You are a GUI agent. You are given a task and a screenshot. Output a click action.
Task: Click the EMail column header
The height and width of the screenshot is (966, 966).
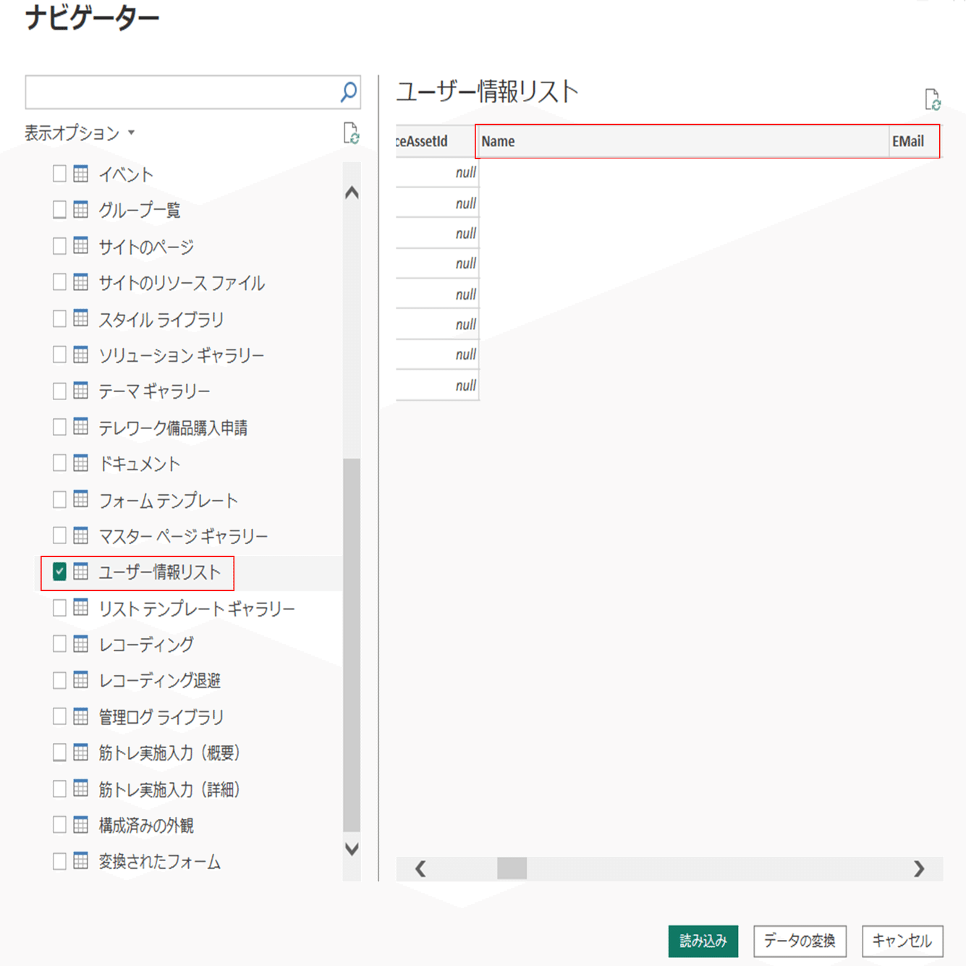[915, 141]
